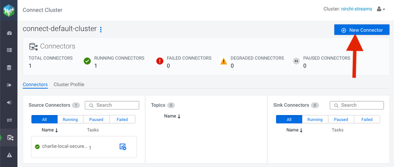Open the Brokers server icon in sidebar

pyautogui.click(x=9, y=50)
